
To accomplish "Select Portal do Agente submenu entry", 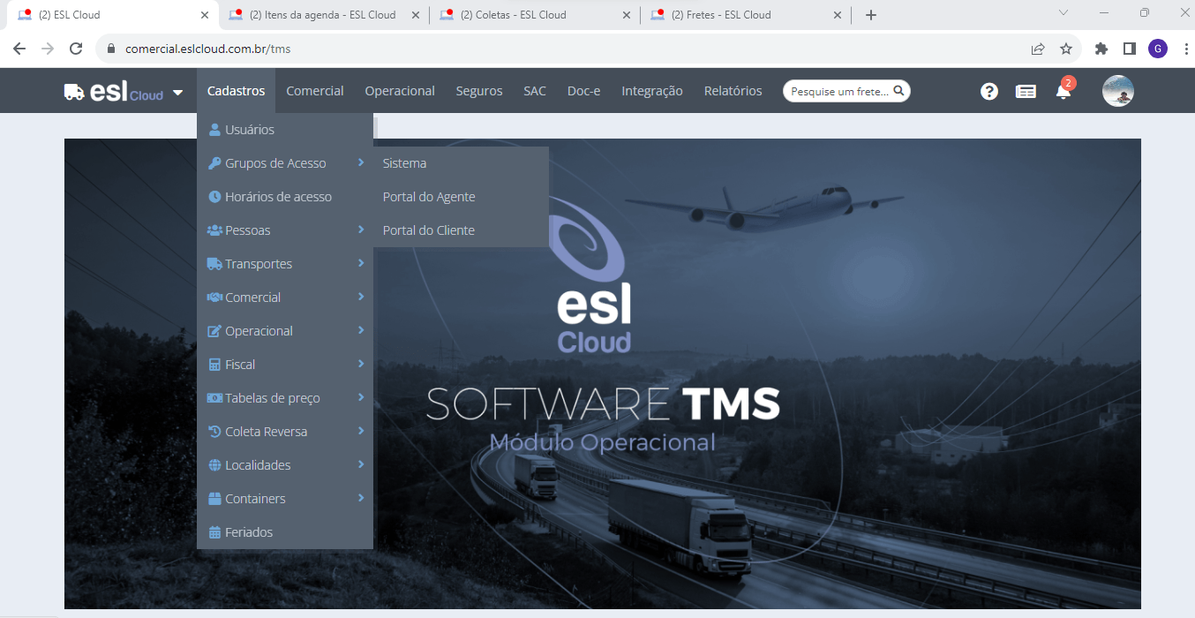I will 461,197.
